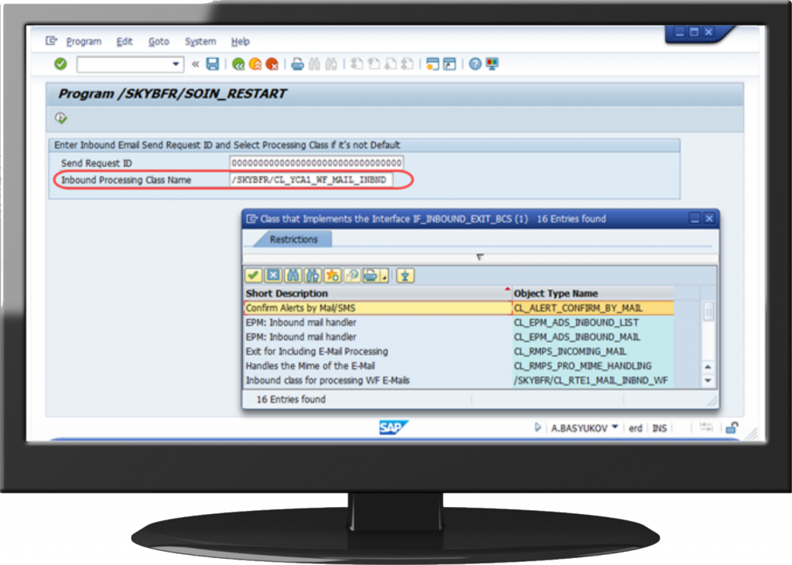Screen dimensions: 792x565
Task: Click the transfer arrows icon in status bar
Action: (705, 427)
